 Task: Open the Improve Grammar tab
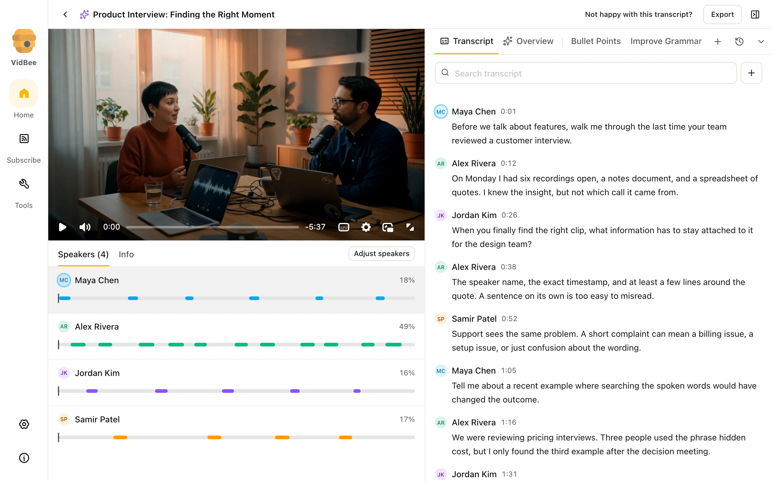666,41
